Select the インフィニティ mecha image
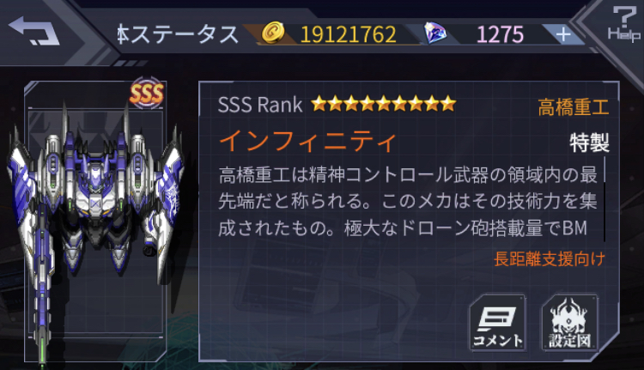Viewport: 644px width, 370px height. (95, 221)
